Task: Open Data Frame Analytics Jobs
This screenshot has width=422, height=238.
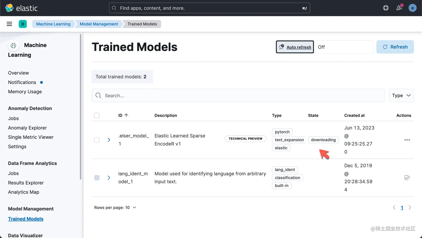Action: [x=13, y=173]
